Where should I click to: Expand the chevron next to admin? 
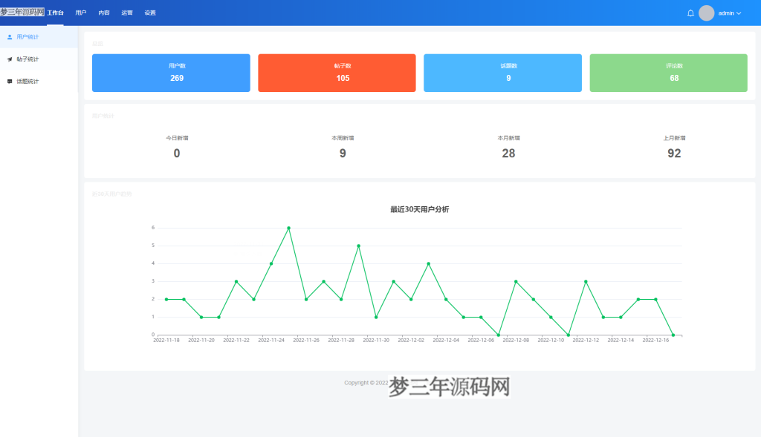[740, 13]
